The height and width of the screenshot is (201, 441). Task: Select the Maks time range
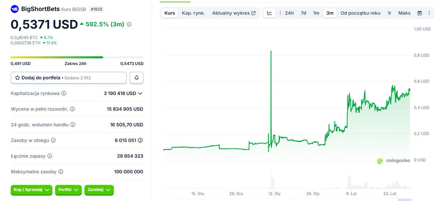point(404,13)
